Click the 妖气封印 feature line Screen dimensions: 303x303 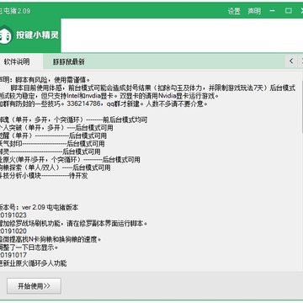pyautogui.click(x=52, y=144)
